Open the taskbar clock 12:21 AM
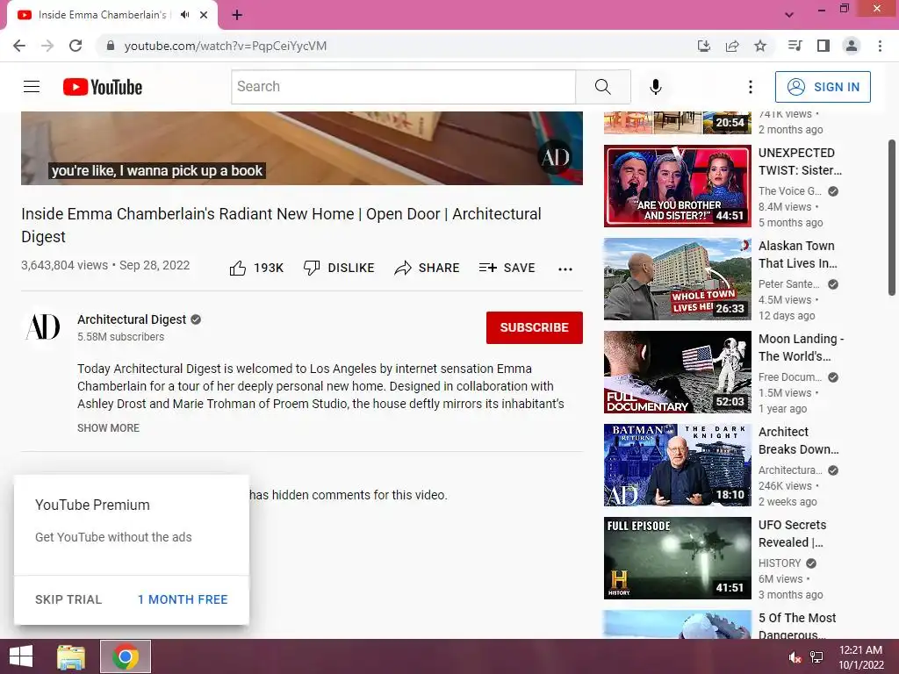 click(x=861, y=657)
